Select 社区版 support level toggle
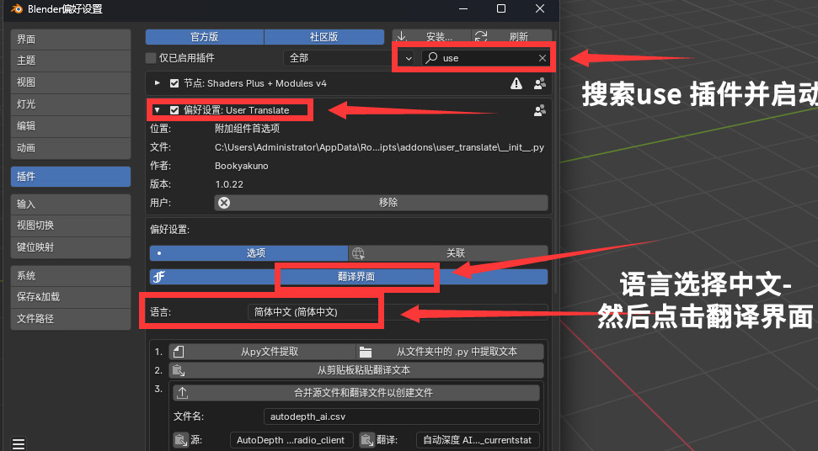Screen dimensions: 818x451 click(x=324, y=36)
